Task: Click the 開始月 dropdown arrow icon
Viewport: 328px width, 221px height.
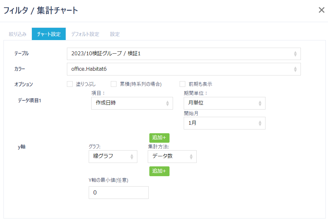Action: pos(260,123)
